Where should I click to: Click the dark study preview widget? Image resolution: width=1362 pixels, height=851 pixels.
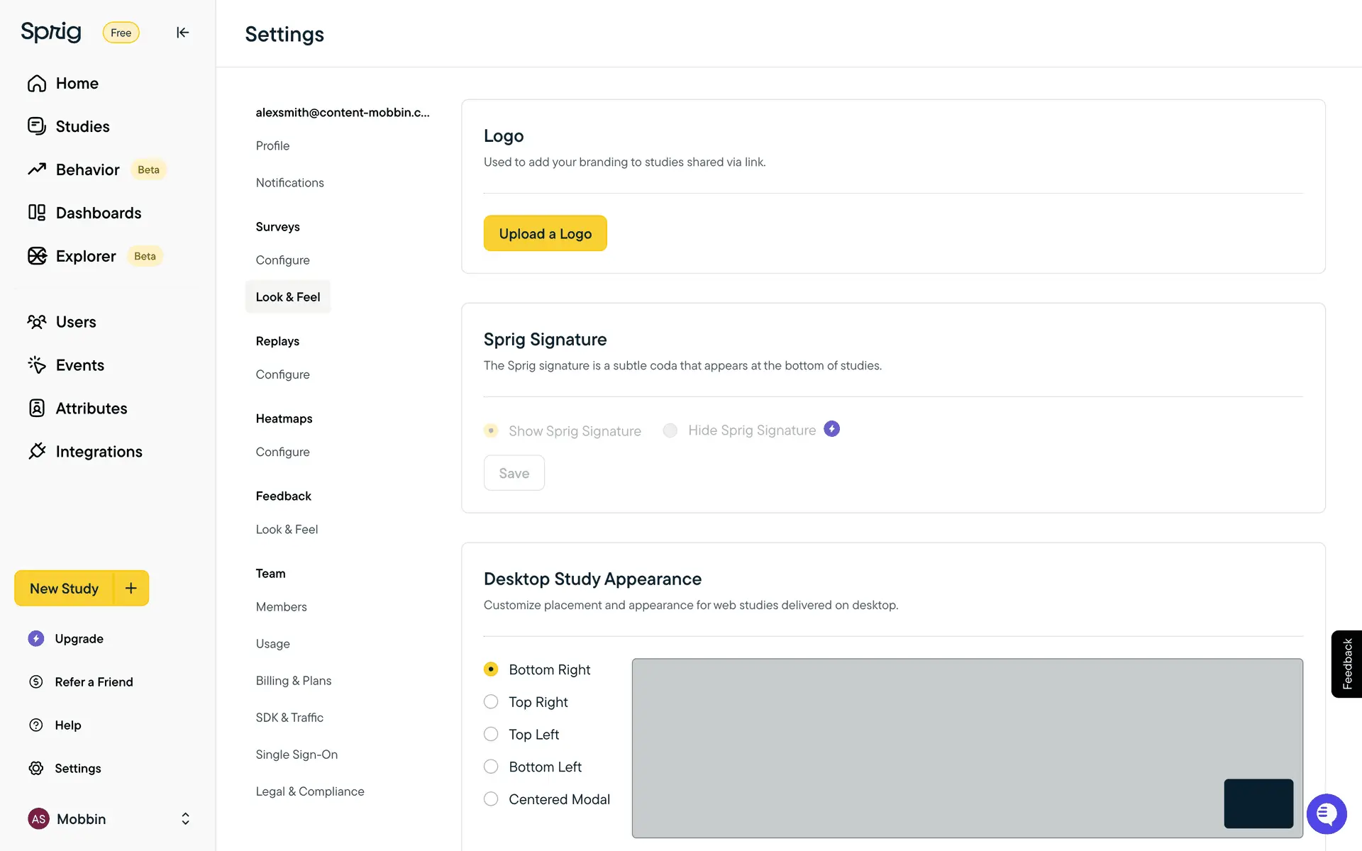tap(1258, 803)
